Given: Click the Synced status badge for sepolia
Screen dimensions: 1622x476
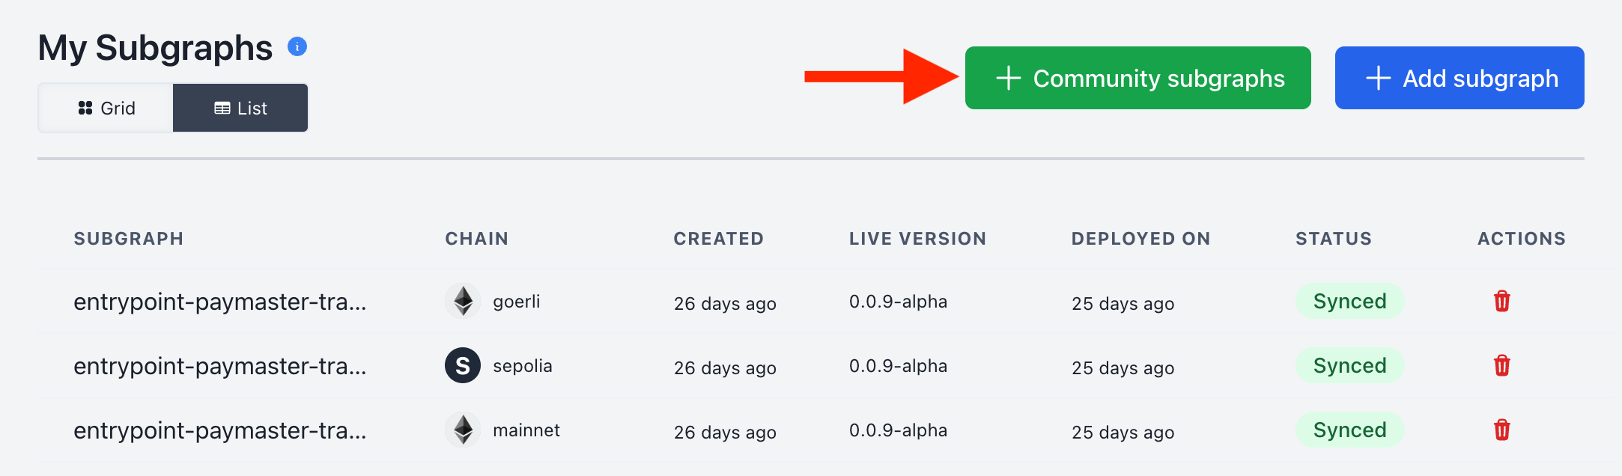Looking at the screenshot, I should [1349, 366].
